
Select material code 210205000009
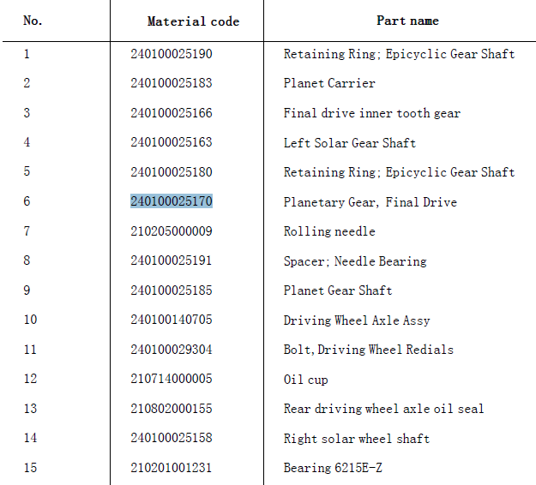coord(172,231)
